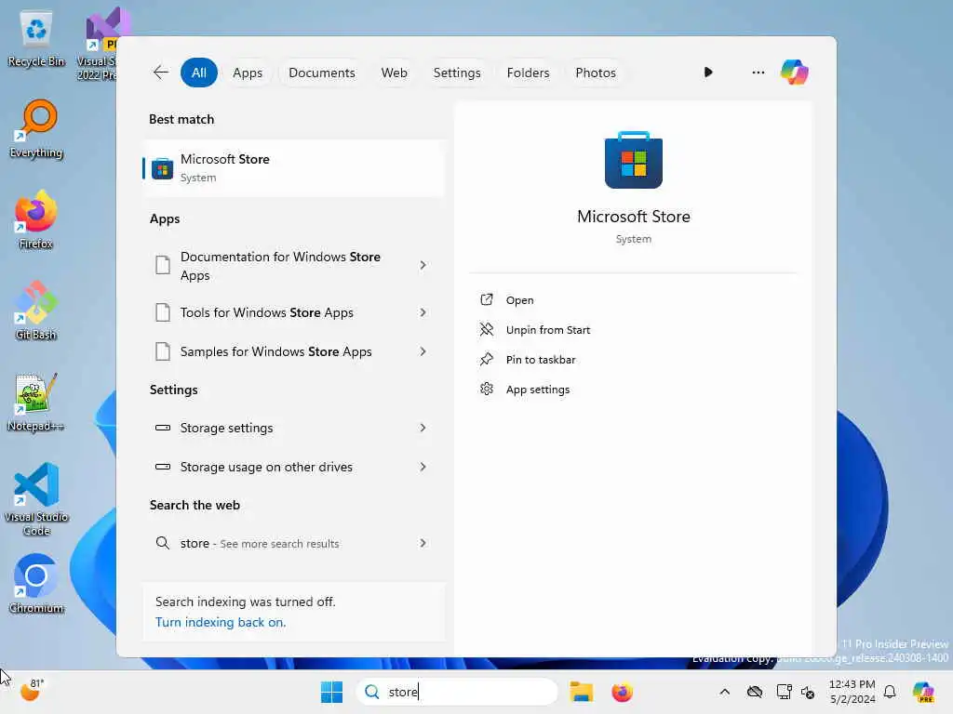Switch to the Documents filter tab
Image resolution: width=953 pixels, height=714 pixels.
(321, 73)
